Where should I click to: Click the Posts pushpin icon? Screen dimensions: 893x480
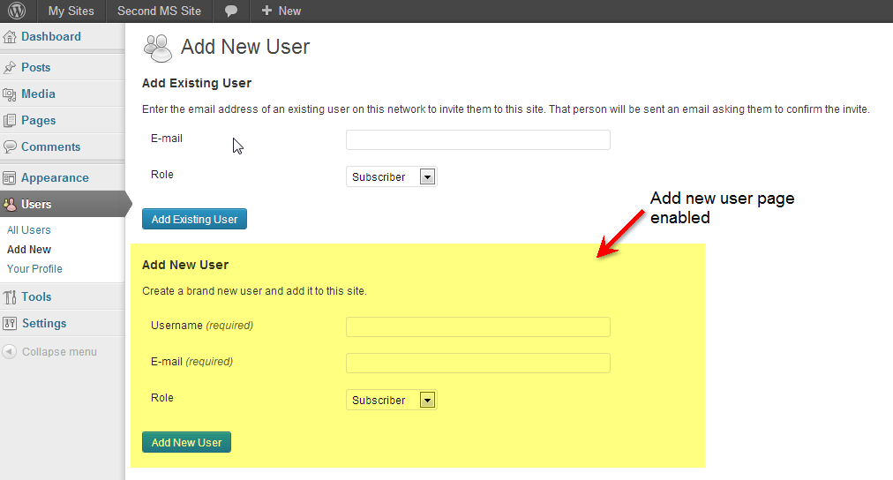point(10,68)
